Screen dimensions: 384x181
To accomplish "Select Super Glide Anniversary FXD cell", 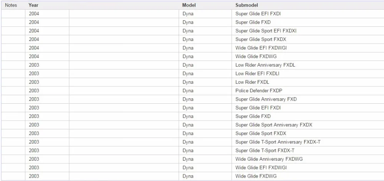I will coord(266,99).
